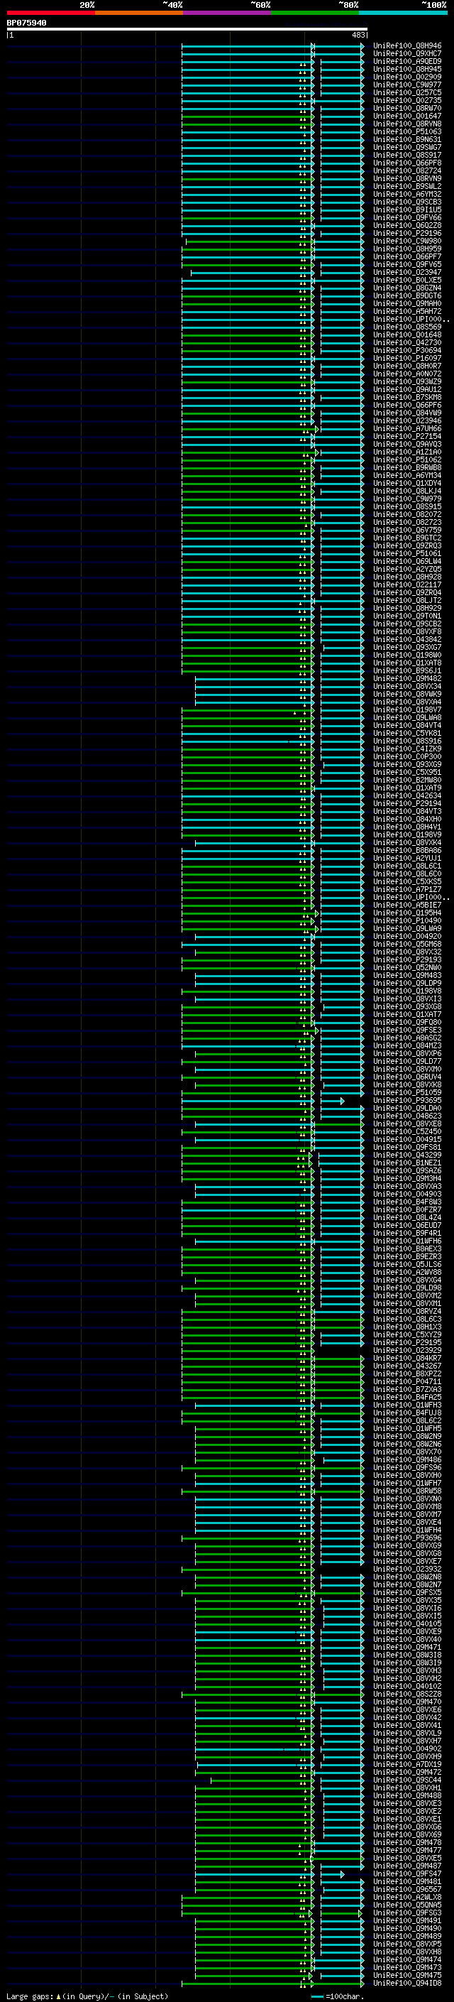Select the UniRef100_B0LXE5 label

pos(407,280)
